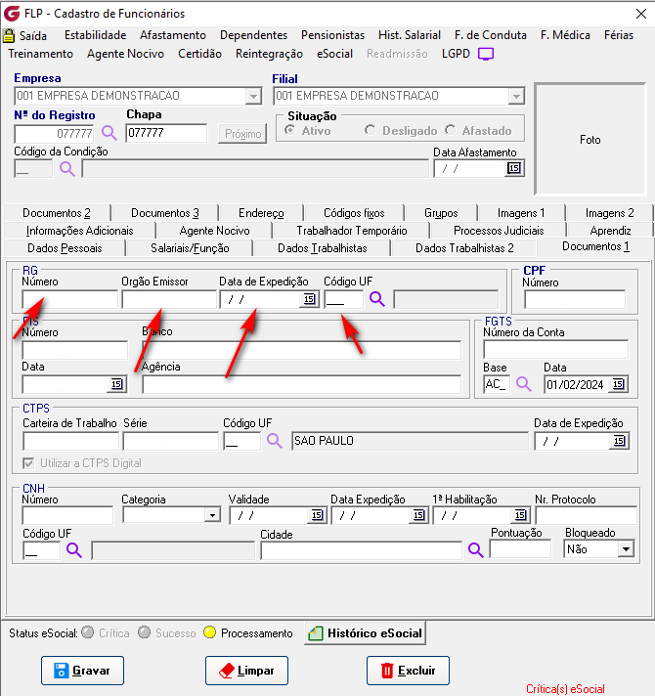Focus the PIS Banco field
The image size is (655, 696).
point(302,350)
